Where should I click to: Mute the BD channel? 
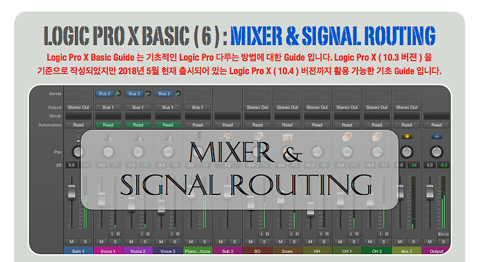click(250, 241)
